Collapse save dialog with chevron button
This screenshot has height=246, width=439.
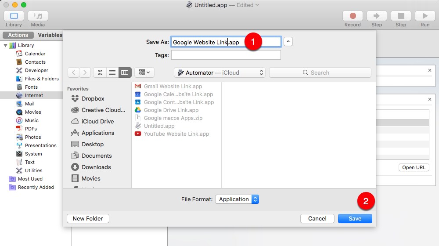pyautogui.click(x=288, y=41)
